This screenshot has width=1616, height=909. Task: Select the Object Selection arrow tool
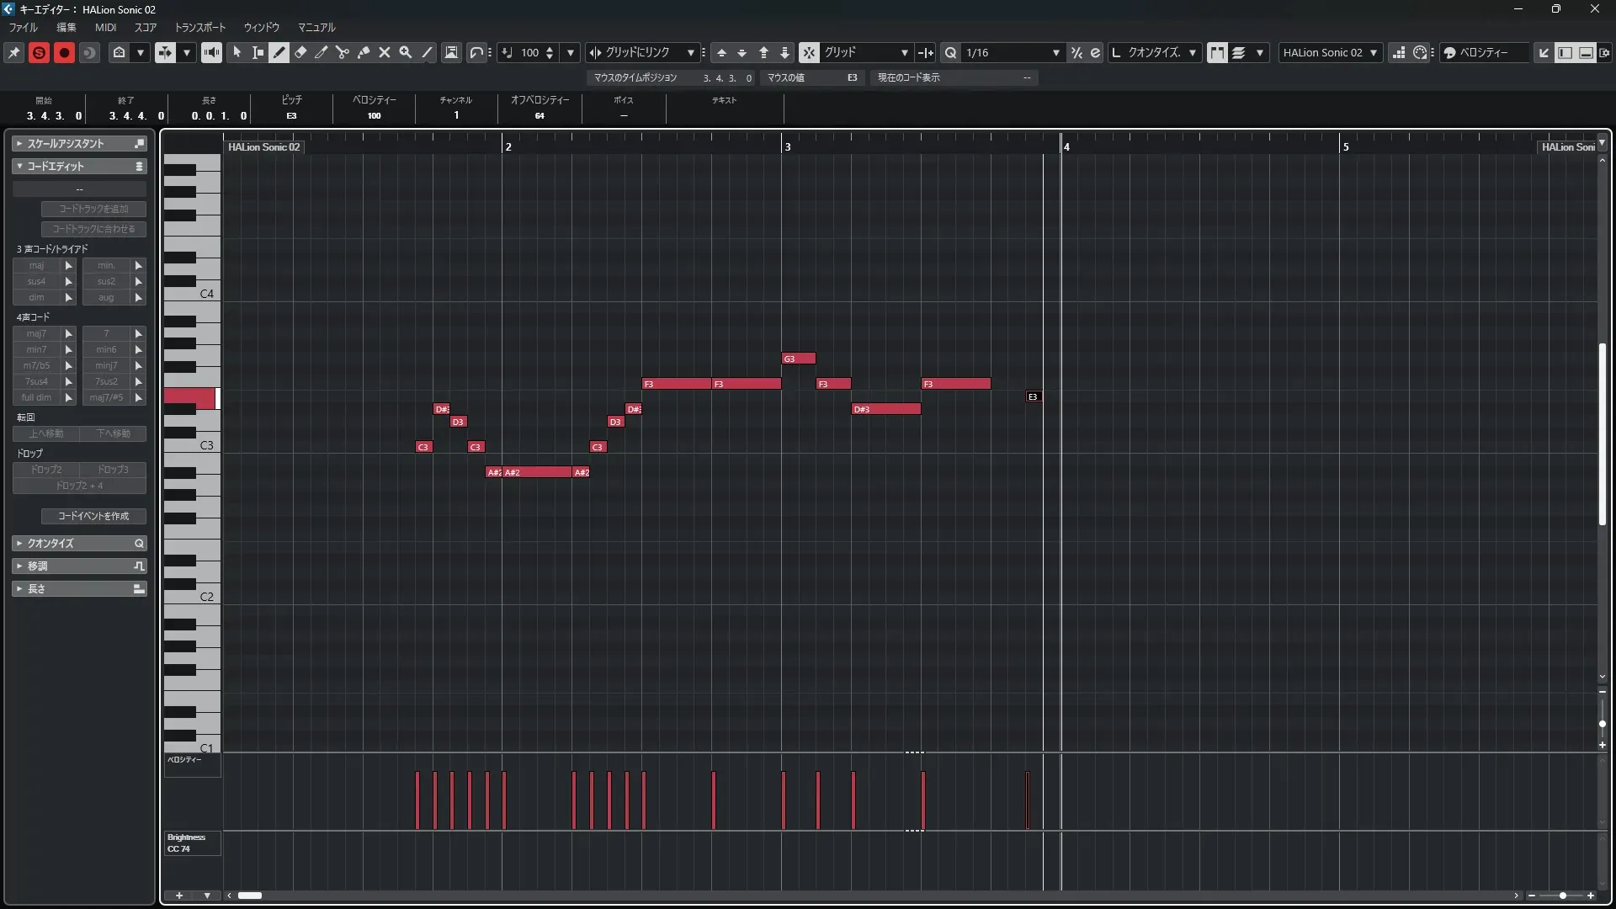pos(237,52)
